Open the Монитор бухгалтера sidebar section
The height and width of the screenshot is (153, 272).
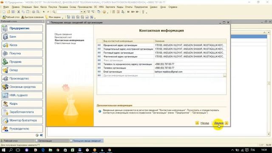click(22, 120)
